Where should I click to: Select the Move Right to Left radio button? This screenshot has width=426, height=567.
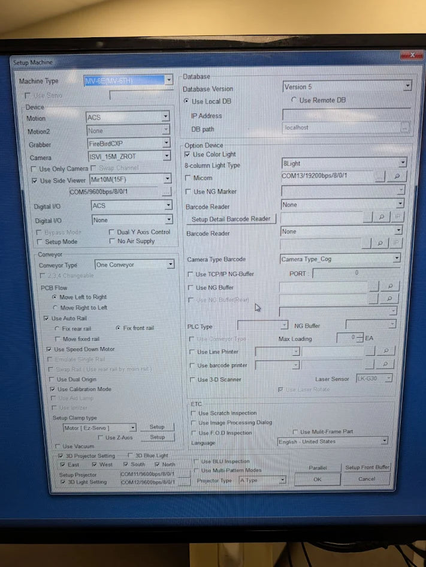click(55, 308)
